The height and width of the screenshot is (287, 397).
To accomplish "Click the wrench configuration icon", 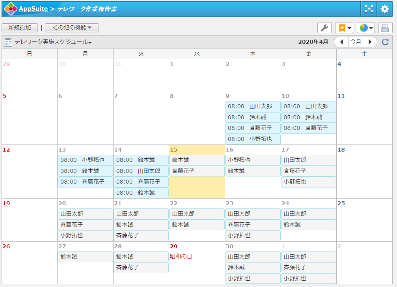I will point(324,28).
